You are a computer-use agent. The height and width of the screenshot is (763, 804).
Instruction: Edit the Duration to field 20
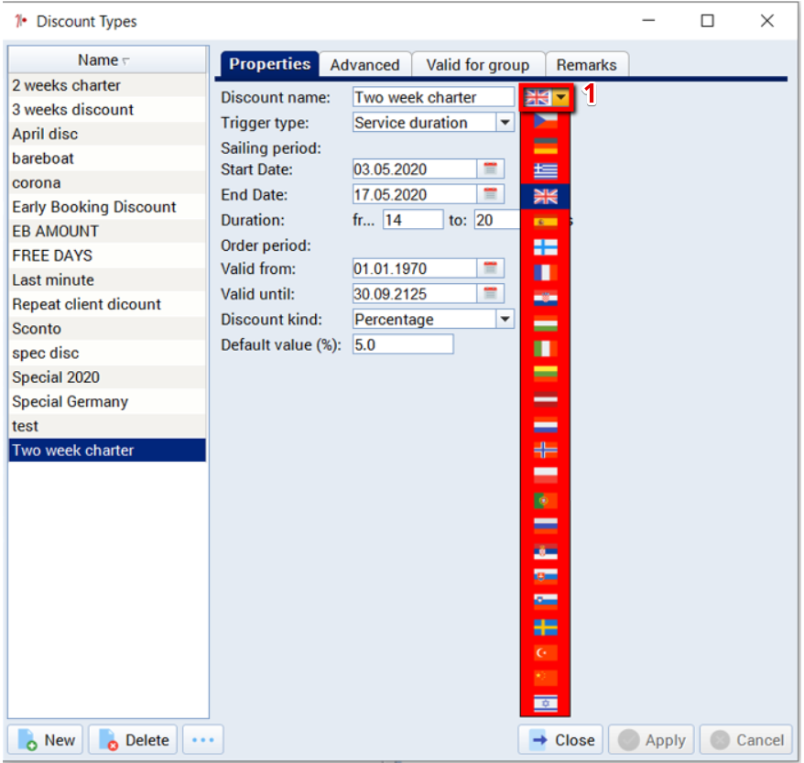click(x=497, y=220)
